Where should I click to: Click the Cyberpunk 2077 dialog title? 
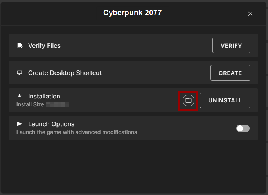pos(132,13)
